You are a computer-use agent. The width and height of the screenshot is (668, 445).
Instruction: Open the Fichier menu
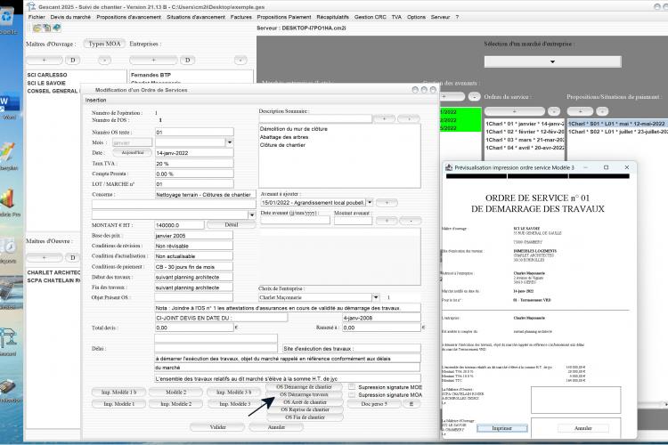pyautogui.click(x=37, y=17)
